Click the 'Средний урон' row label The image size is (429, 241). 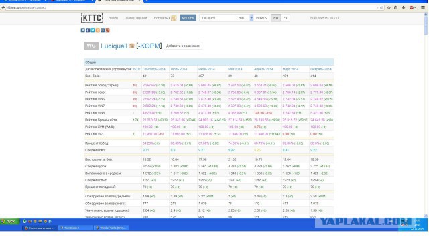[95, 166]
